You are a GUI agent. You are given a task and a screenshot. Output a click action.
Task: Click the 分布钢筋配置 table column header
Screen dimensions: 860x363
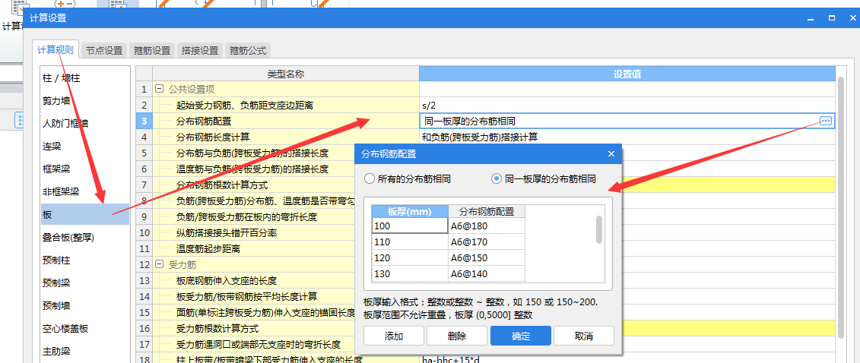pyautogui.click(x=487, y=211)
